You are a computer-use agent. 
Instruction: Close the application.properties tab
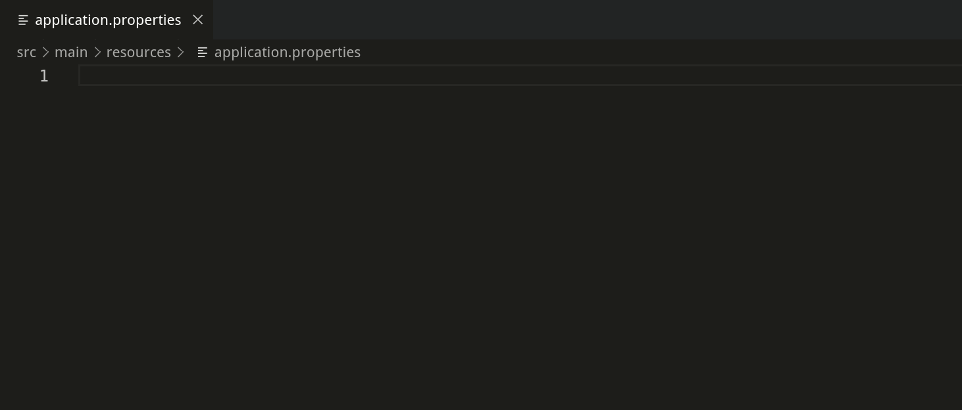[x=198, y=20]
